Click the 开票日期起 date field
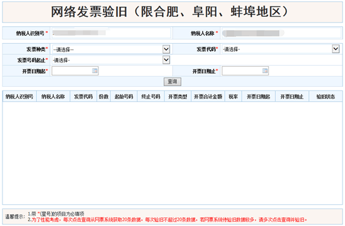Viewport: 345px width, 226px height. click(x=75, y=71)
